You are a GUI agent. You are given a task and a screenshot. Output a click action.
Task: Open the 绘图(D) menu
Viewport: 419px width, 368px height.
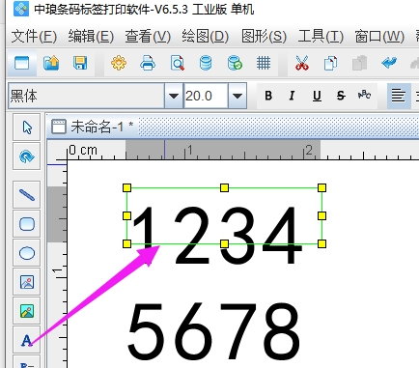206,37
